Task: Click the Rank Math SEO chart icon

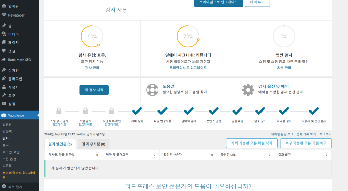Action: 4,59
